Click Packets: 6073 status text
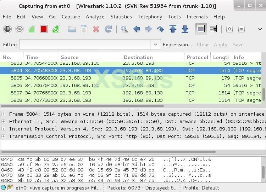The image size is (266, 192). click(124, 188)
